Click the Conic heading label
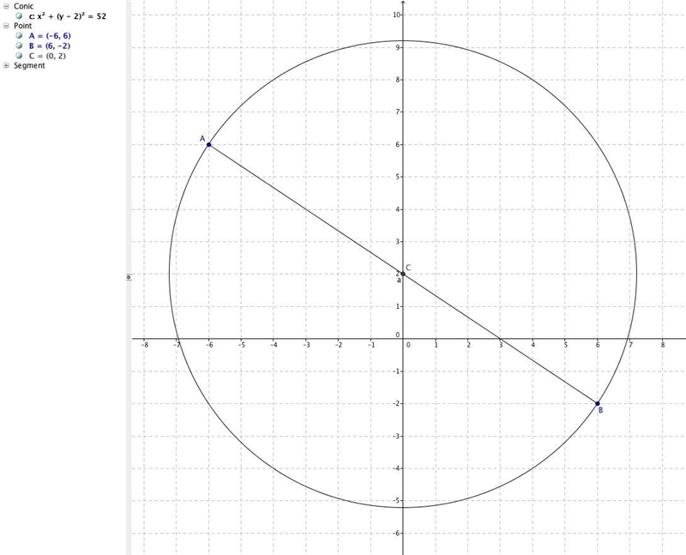This screenshot has width=686, height=555. pos(24,6)
